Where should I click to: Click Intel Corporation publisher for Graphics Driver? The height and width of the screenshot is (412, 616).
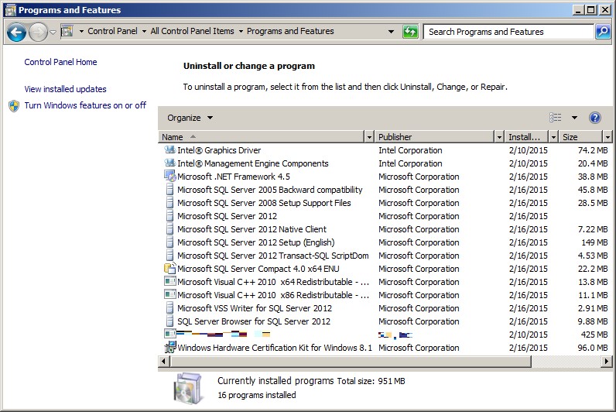pos(410,150)
